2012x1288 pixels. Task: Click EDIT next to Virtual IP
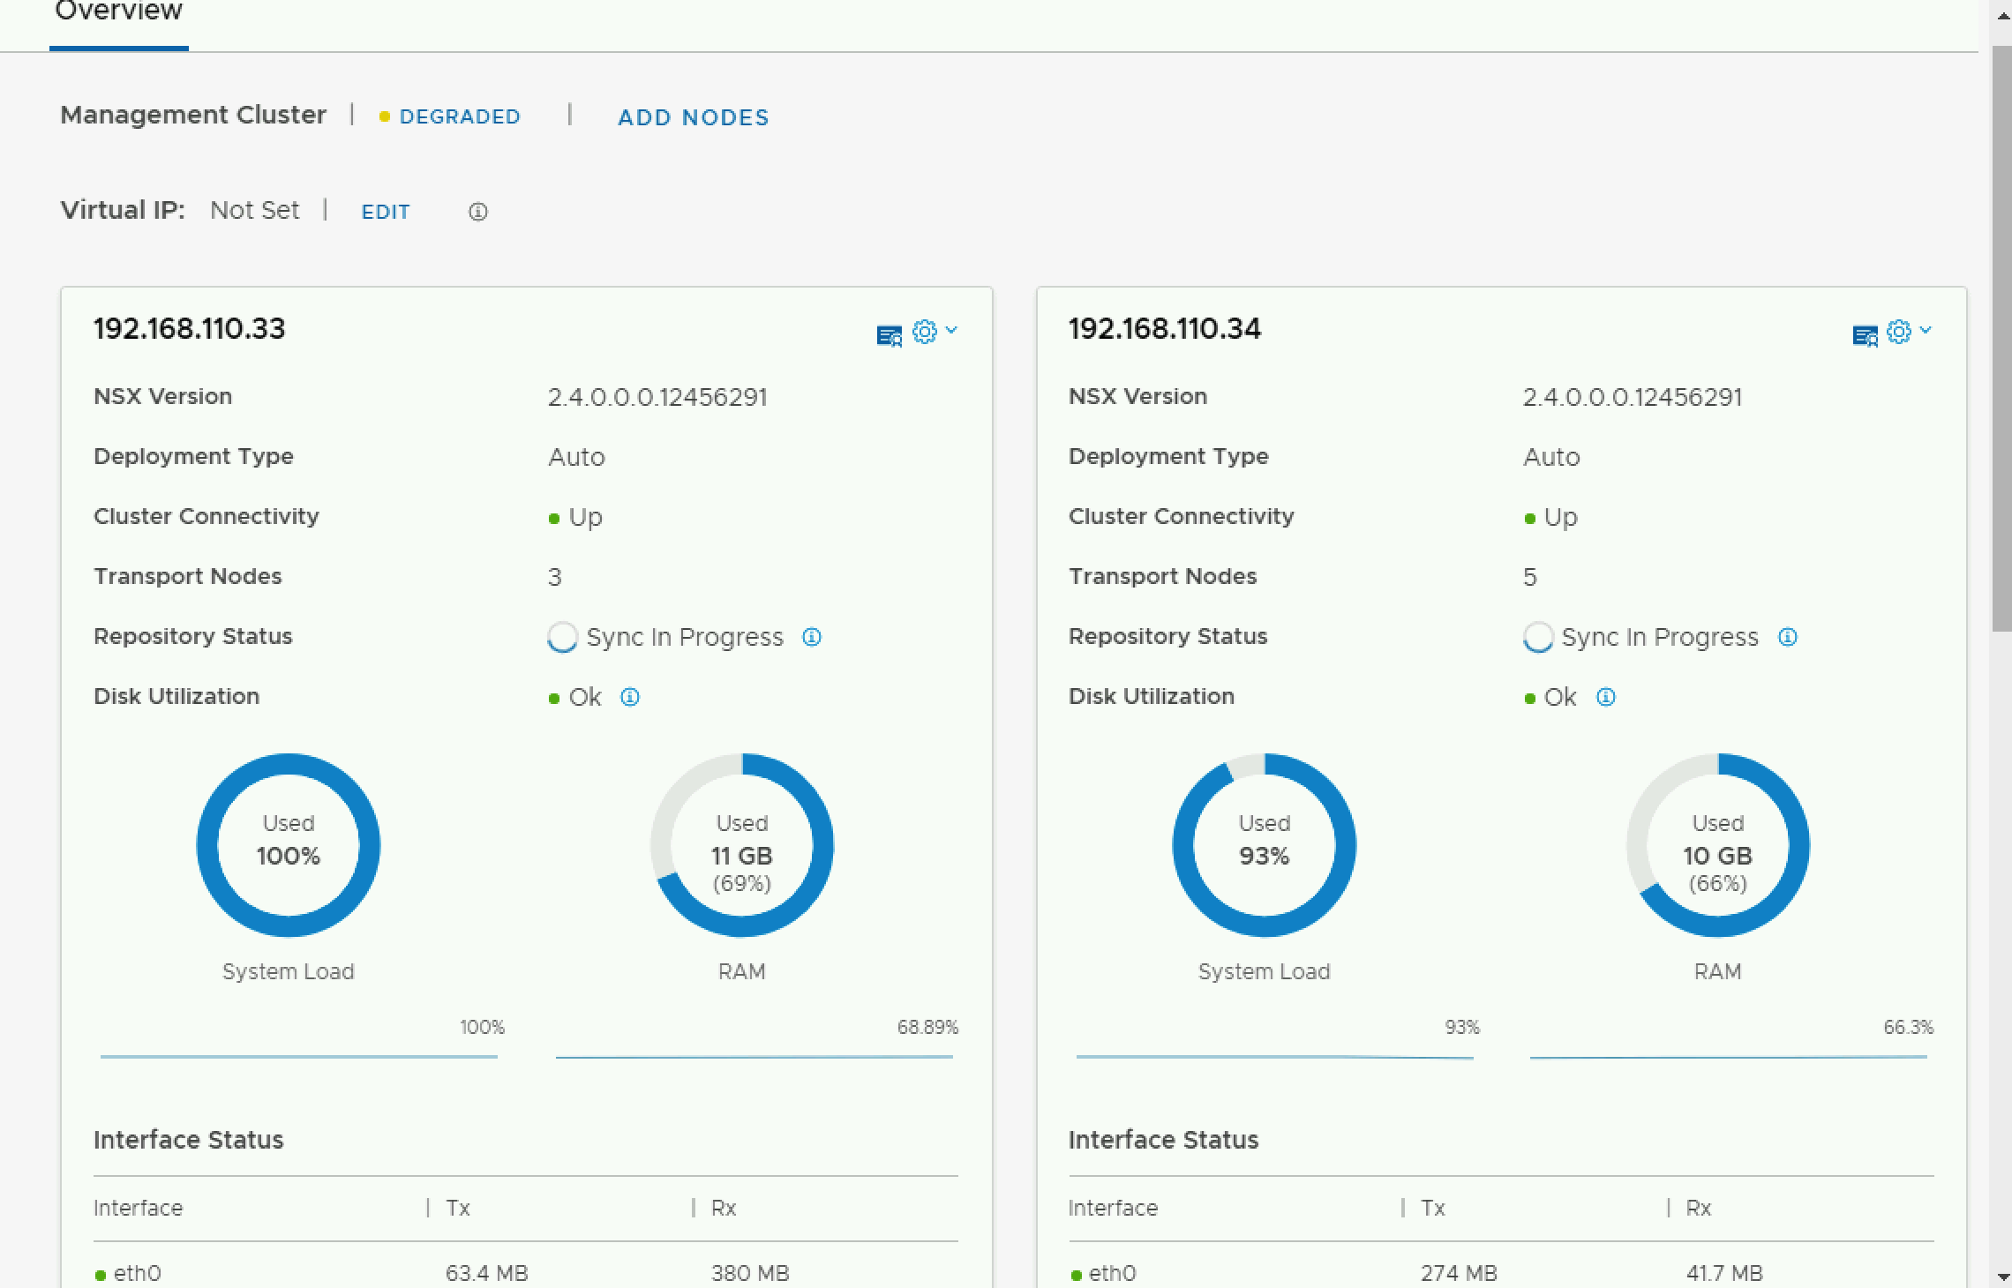[x=386, y=212]
